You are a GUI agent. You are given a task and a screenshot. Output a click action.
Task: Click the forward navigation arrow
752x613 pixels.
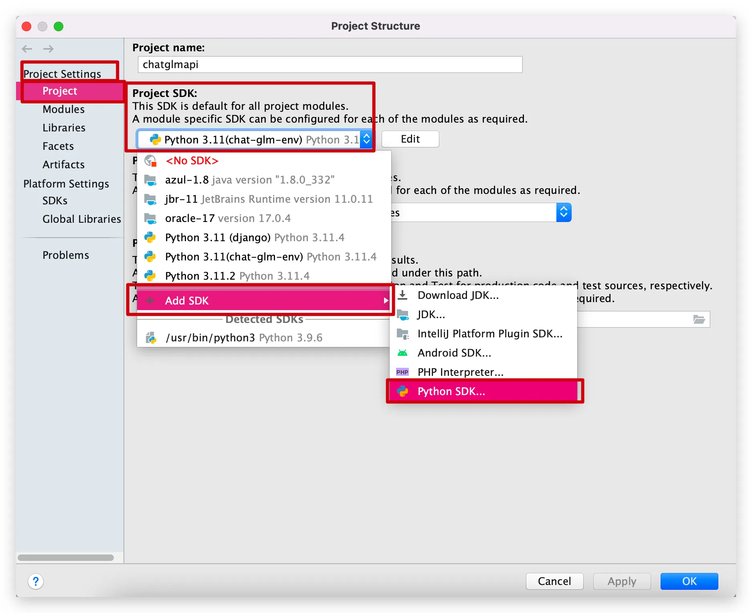point(49,49)
